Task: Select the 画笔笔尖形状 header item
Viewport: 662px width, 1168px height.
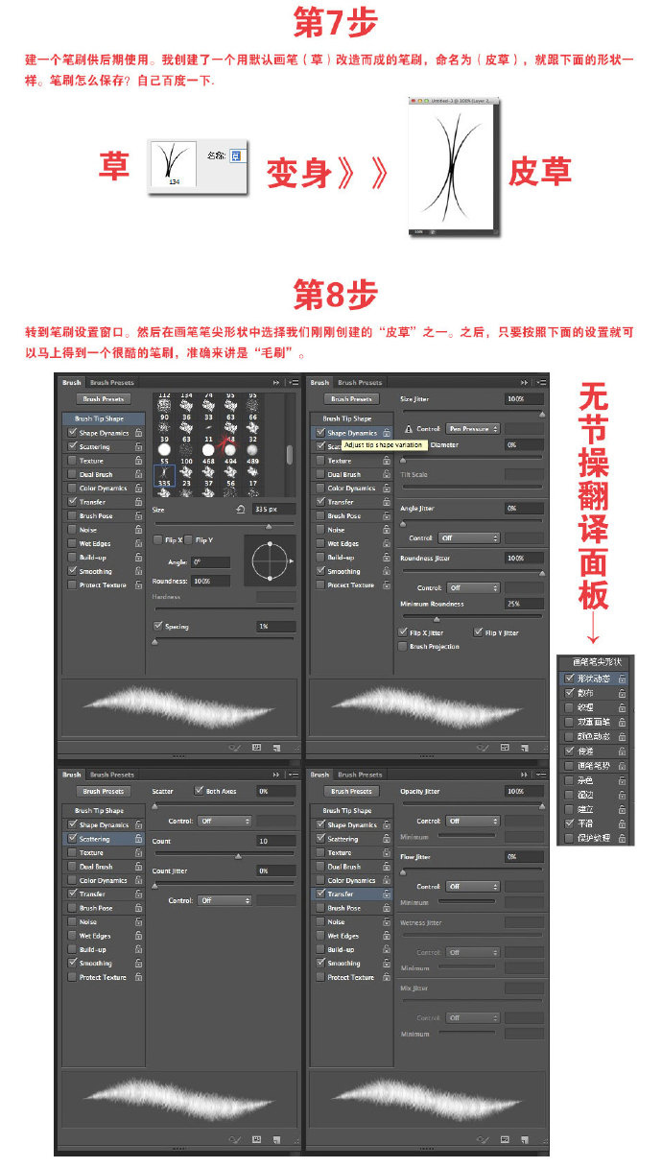Action: 598,662
